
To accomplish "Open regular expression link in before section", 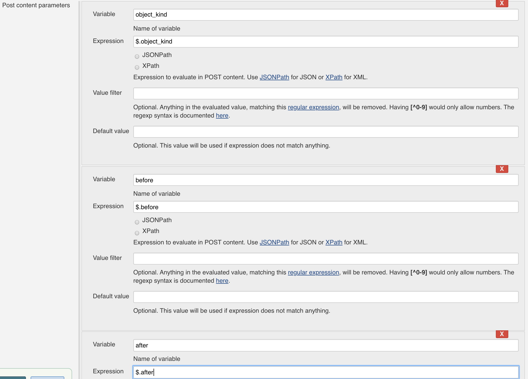I will tap(314, 272).
